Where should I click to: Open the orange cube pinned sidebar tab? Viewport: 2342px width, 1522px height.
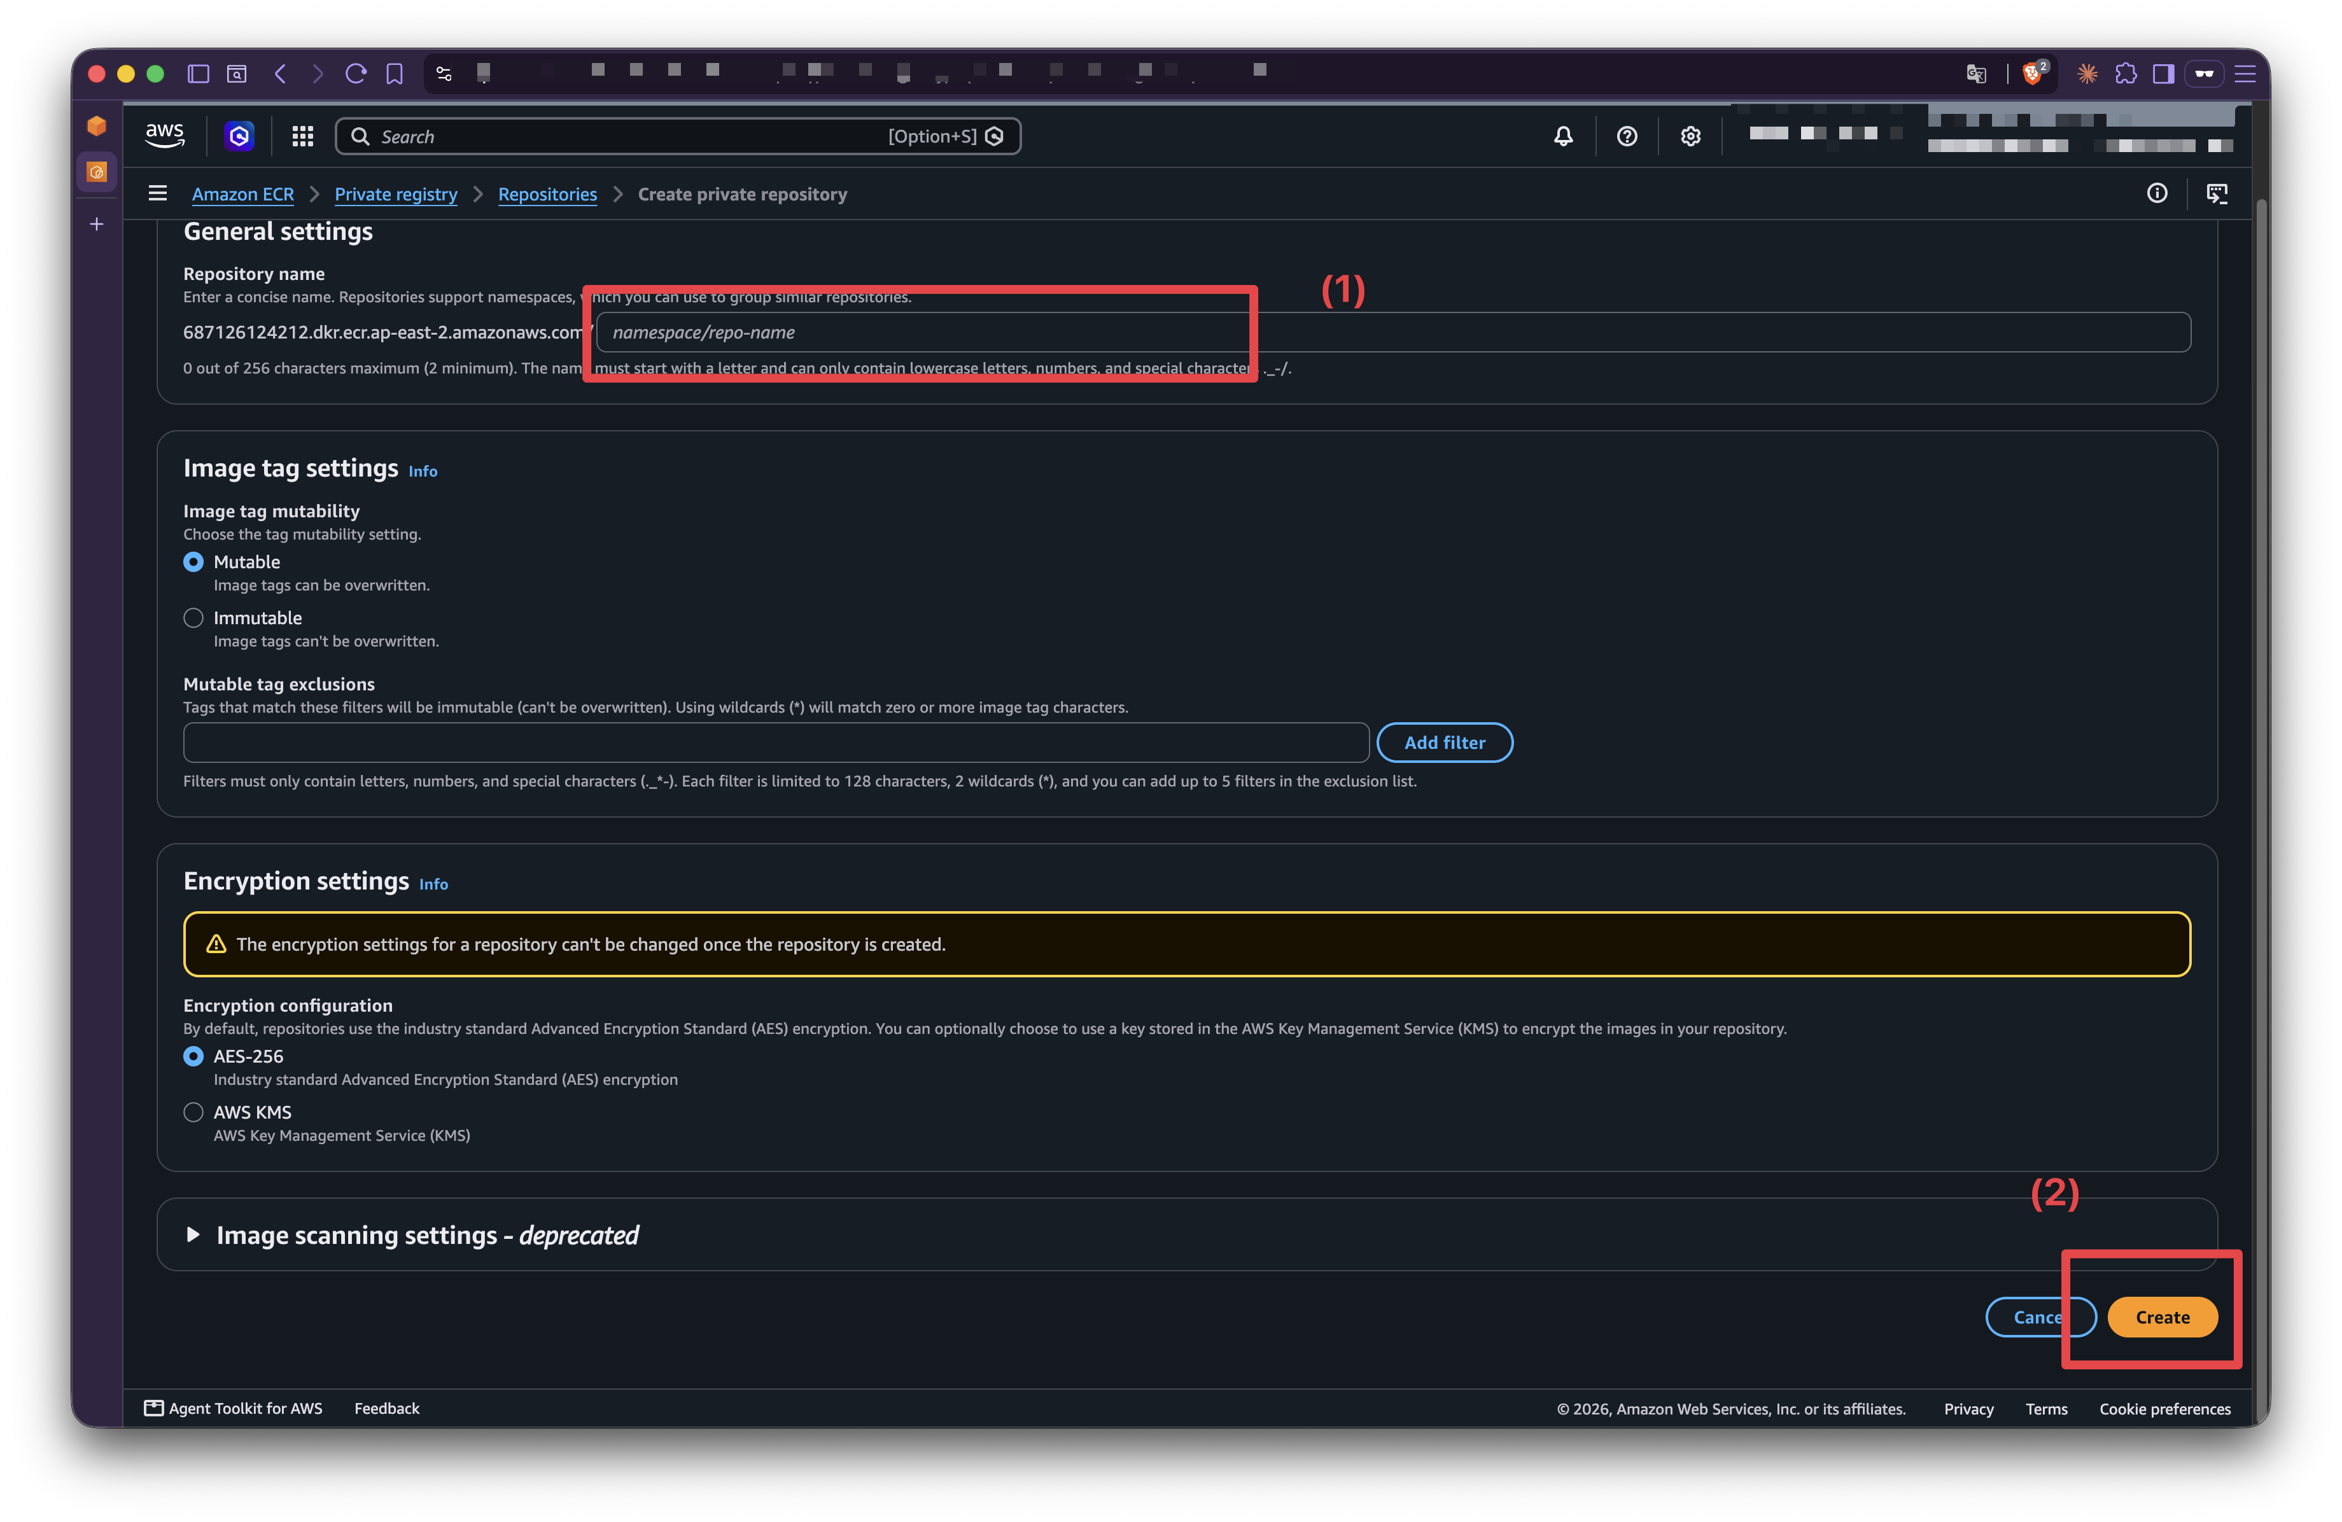pyautogui.click(x=97, y=126)
